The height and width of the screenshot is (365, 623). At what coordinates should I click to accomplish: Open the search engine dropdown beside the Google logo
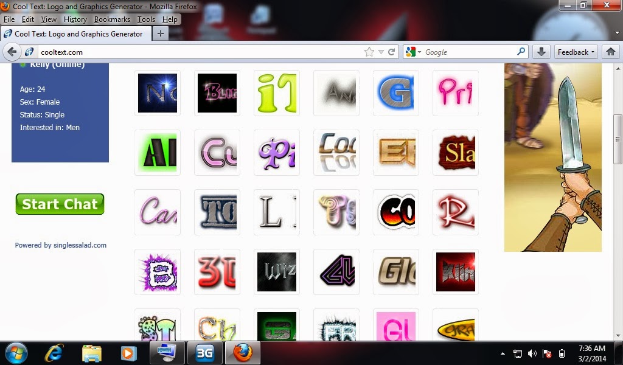(420, 52)
